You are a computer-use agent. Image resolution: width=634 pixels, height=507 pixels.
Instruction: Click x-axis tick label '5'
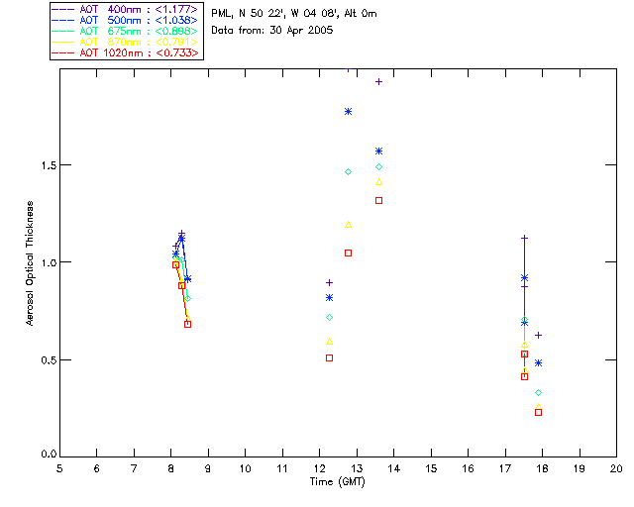[59, 468]
